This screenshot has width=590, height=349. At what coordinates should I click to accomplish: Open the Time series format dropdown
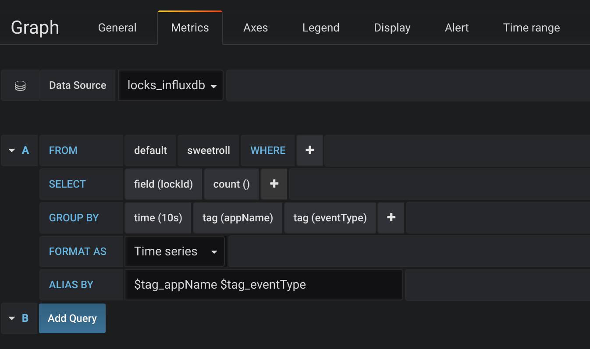click(x=175, y=251)
